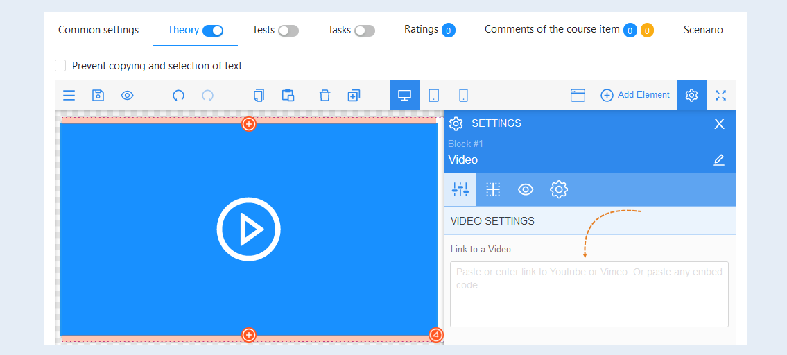Edit block name with the pencil icon
Image resolution: width=787 pixels, height=355 pixels.
719,160
